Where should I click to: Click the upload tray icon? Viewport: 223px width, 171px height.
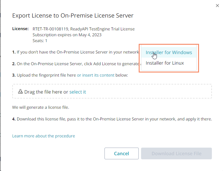[x=20, y=91]
